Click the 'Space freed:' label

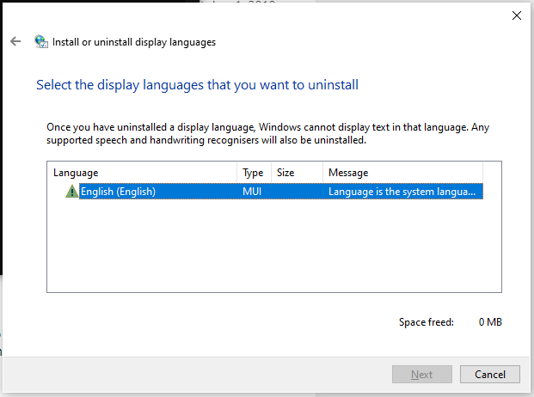pyautogui.click(x=427, y=322)
